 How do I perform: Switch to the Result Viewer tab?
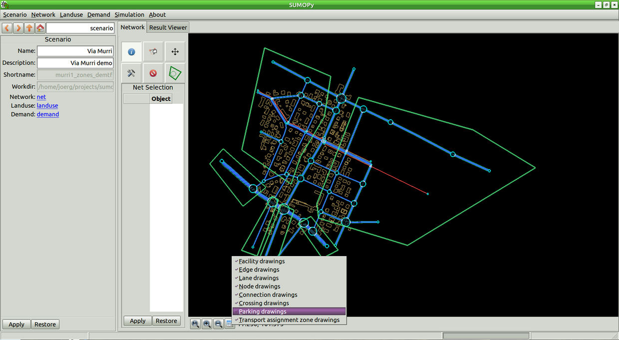click(x=168, y=27)
